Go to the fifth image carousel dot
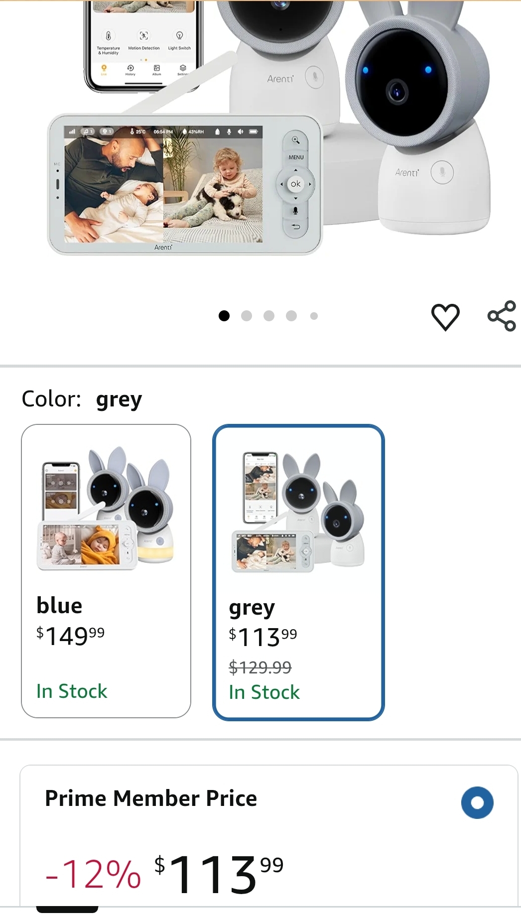The height and width of the screenshot is (921, 521). [314, 316]
